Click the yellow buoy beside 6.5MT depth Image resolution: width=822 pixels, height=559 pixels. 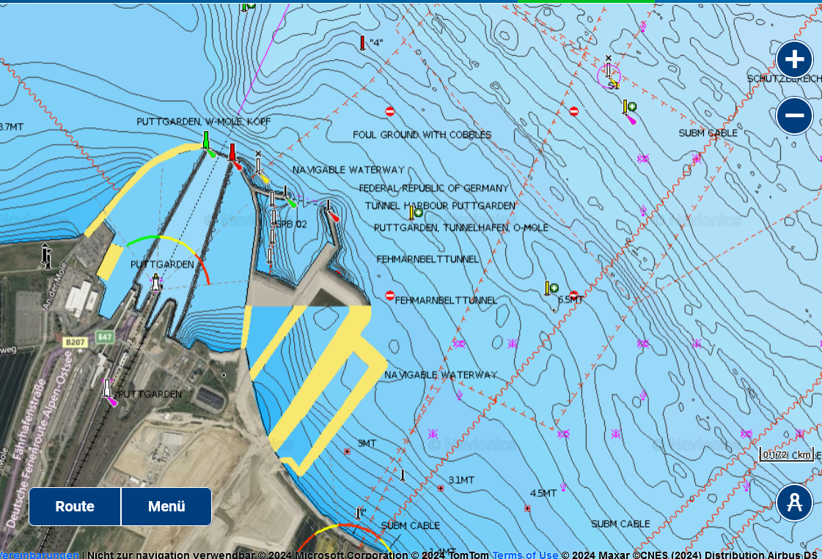(548, 289)
